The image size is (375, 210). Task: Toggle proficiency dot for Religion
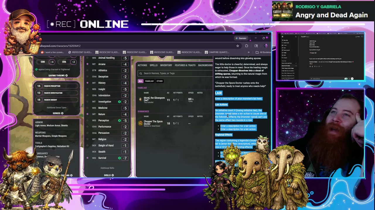(87, 139)
